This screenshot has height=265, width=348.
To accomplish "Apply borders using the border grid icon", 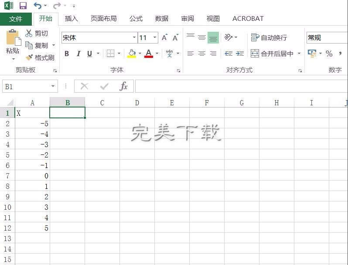I will click(110, 54).
